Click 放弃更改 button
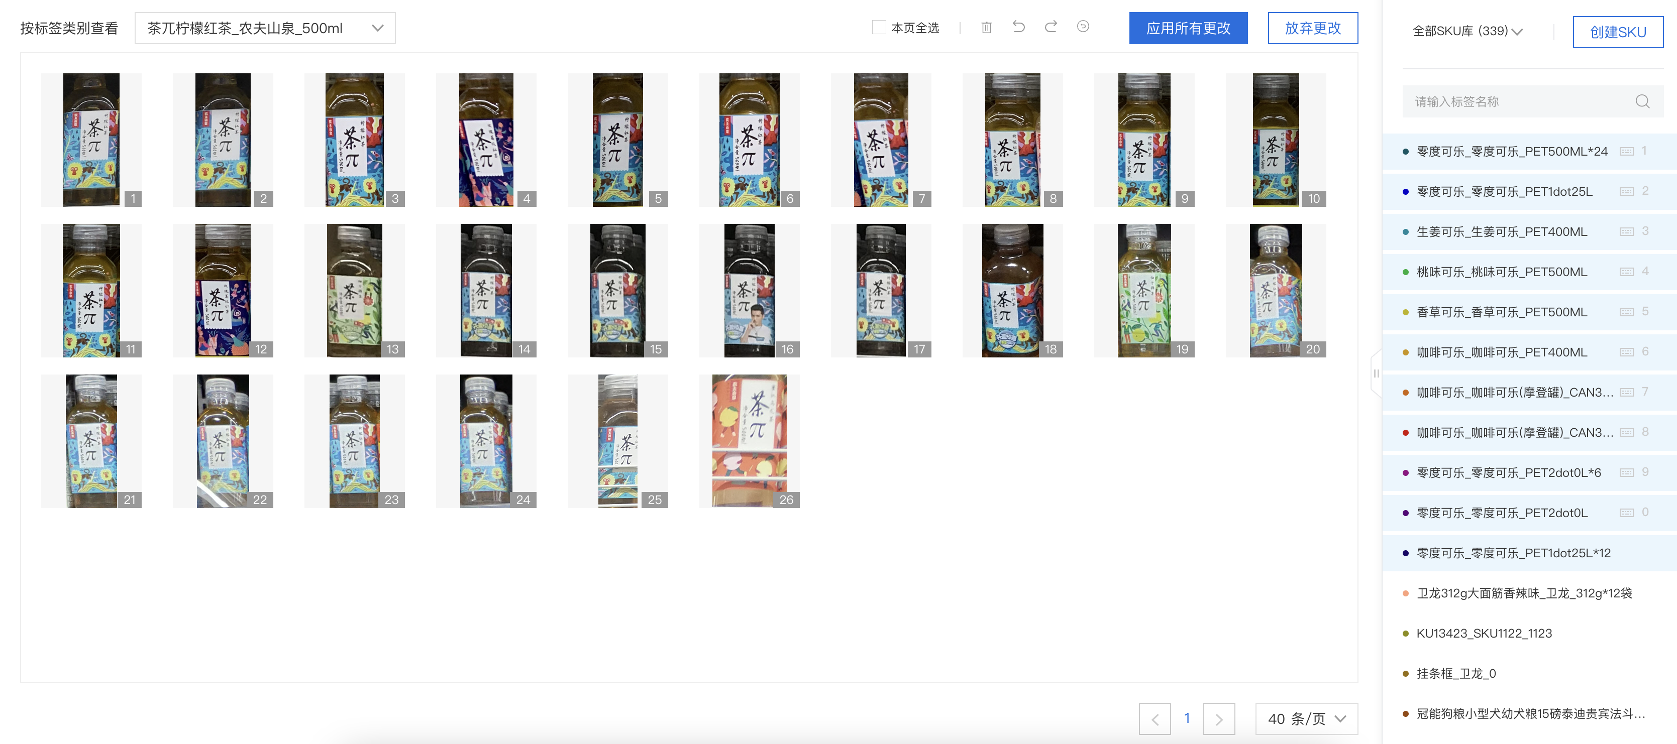The height and width of the screenshot is (744, 1677). coord(1312,28)
